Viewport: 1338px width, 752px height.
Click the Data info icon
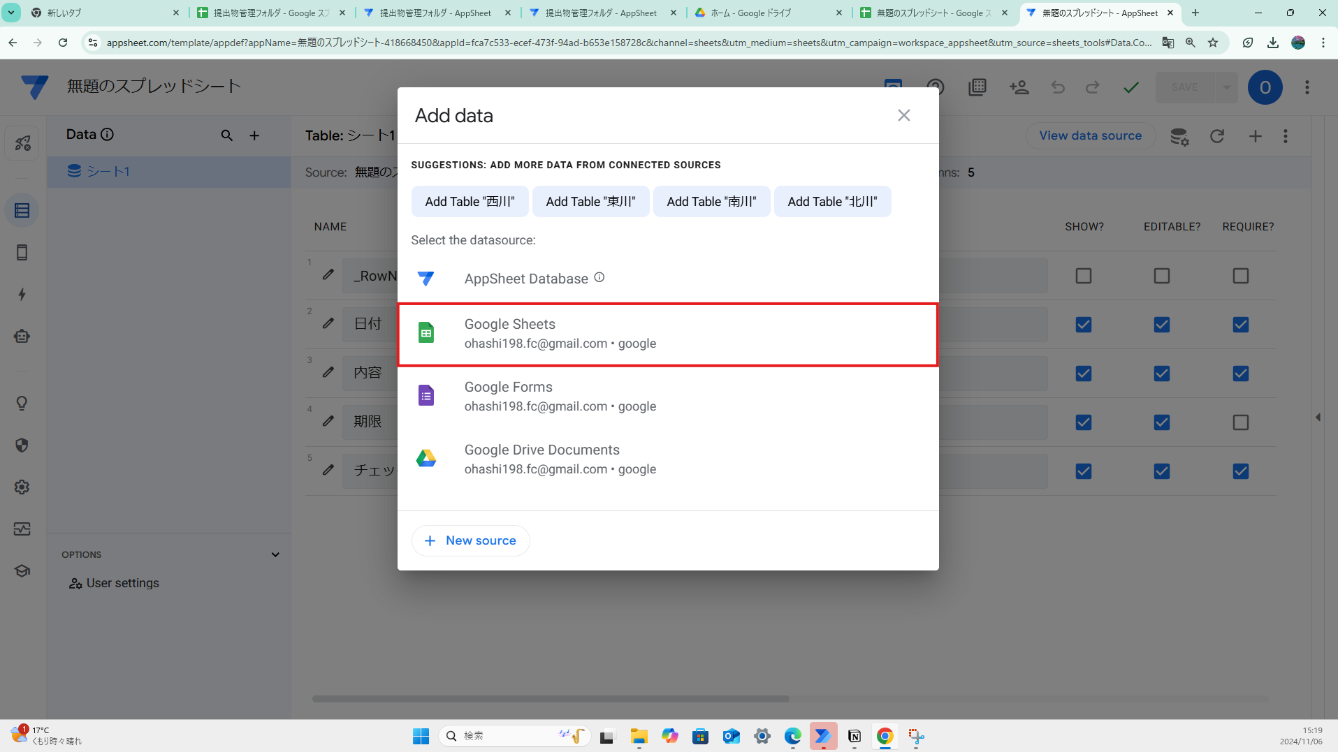tap(107, 134)
